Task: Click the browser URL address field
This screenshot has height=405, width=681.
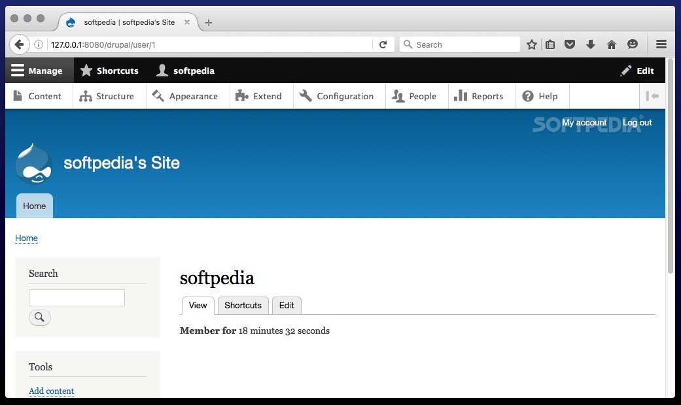Action: tap(209, 44)
